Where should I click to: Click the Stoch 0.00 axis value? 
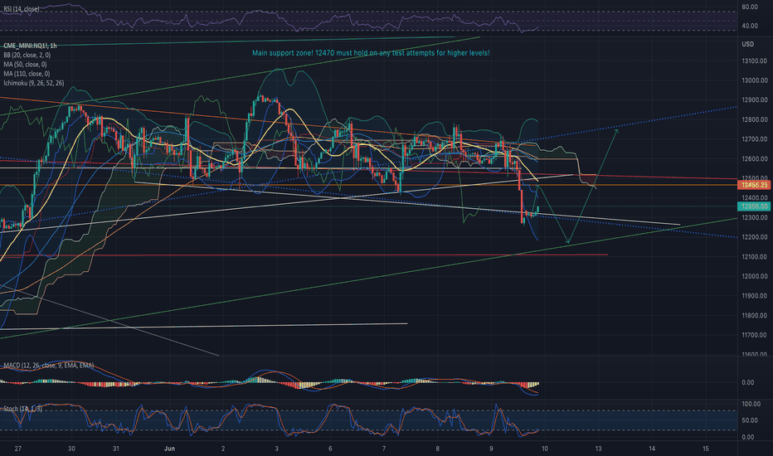(x=748, y=437)
